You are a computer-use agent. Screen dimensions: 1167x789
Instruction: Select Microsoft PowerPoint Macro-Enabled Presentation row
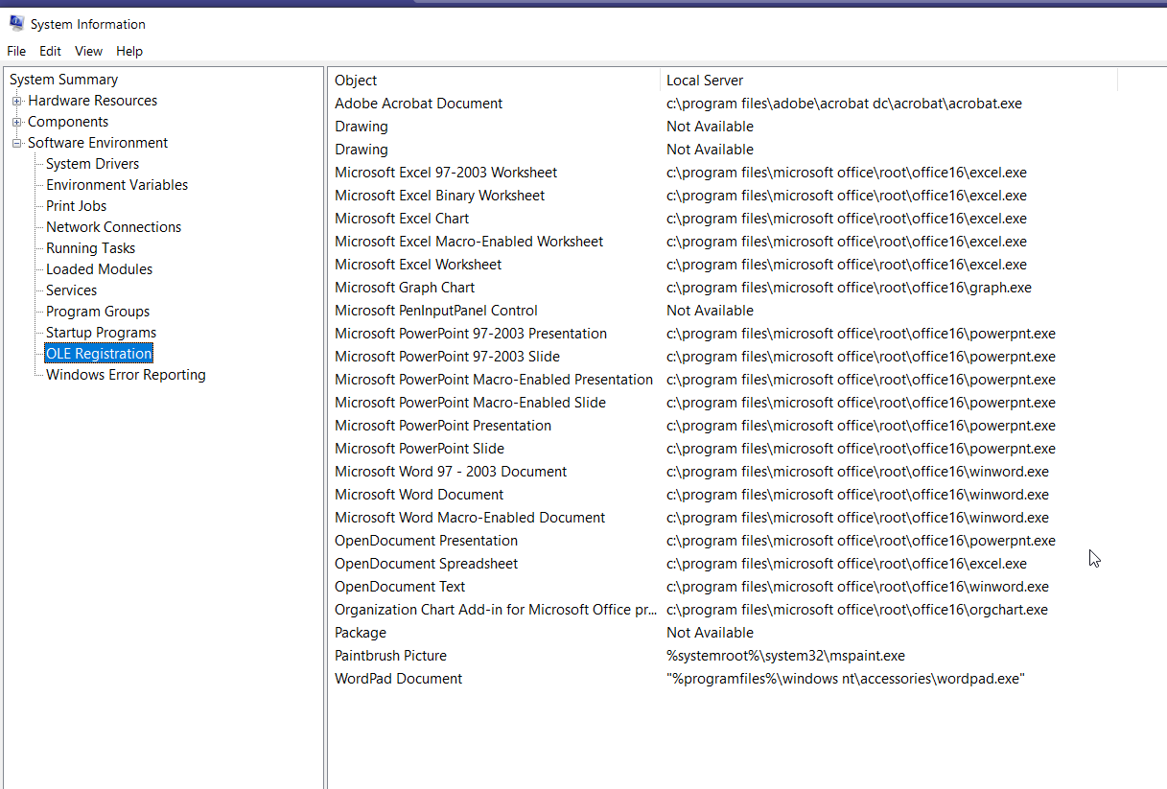494,380
